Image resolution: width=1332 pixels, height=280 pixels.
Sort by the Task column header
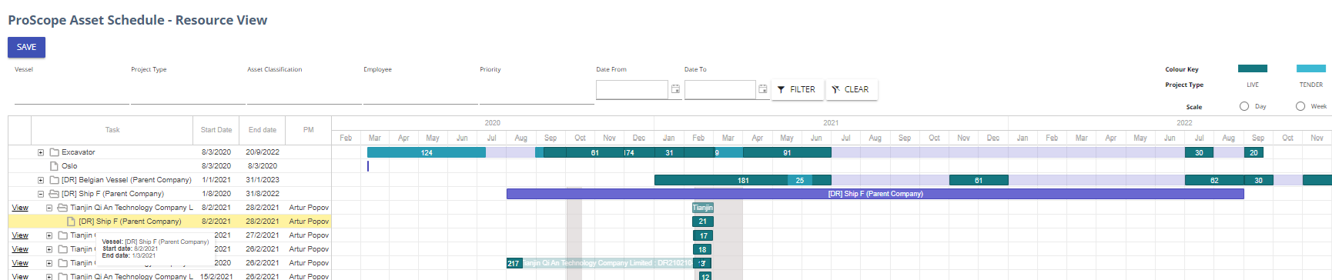pos(112,130)
